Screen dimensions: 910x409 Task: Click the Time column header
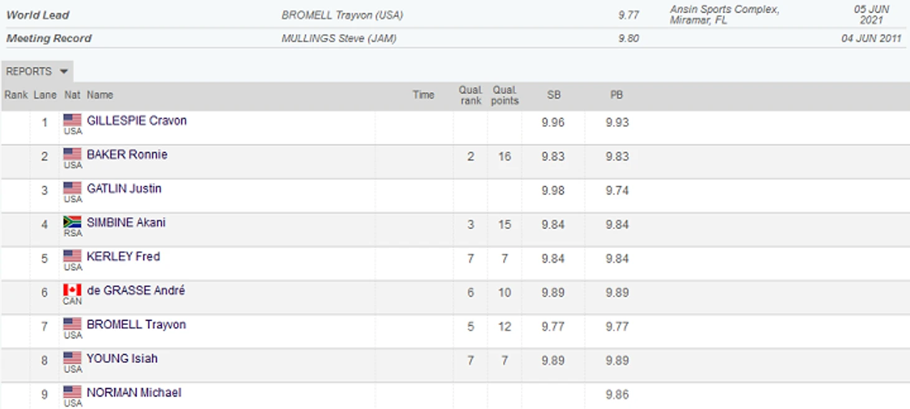[423, 95]
